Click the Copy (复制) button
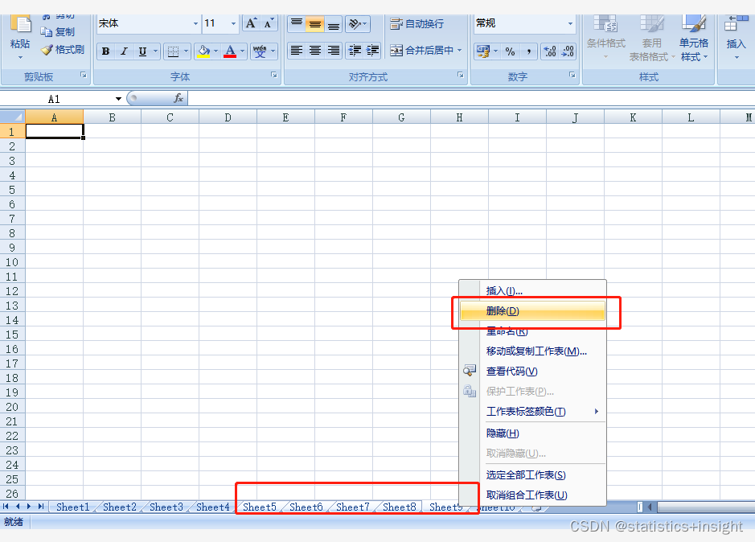 (x=58, y=32)
